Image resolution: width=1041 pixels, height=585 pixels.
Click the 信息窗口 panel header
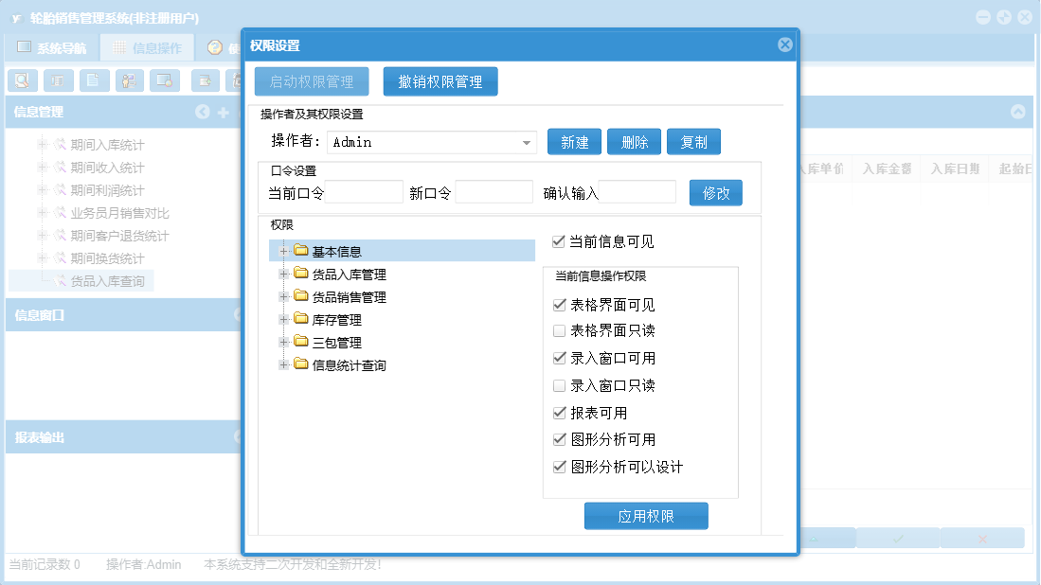pyautogui.click(x=123, y=315)
